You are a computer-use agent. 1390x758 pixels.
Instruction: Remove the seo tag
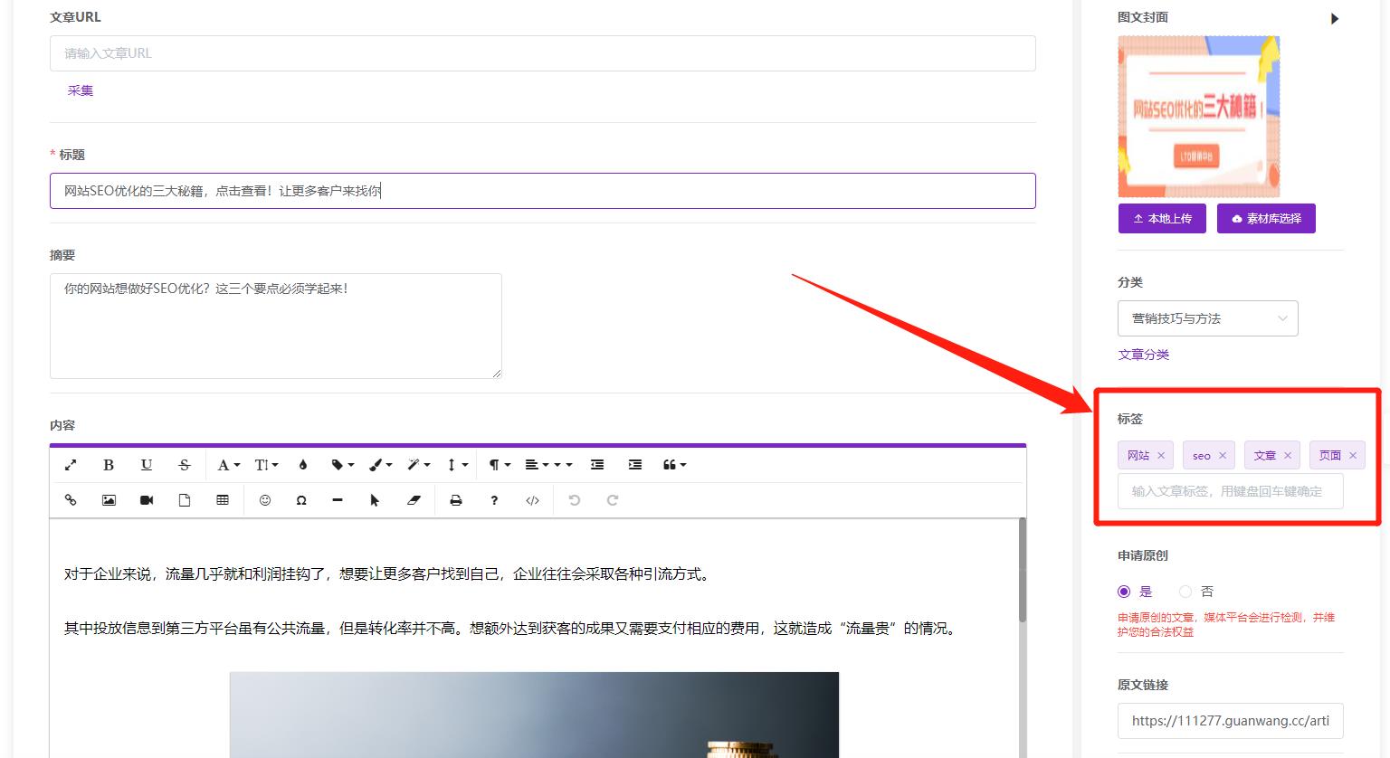1223,455
